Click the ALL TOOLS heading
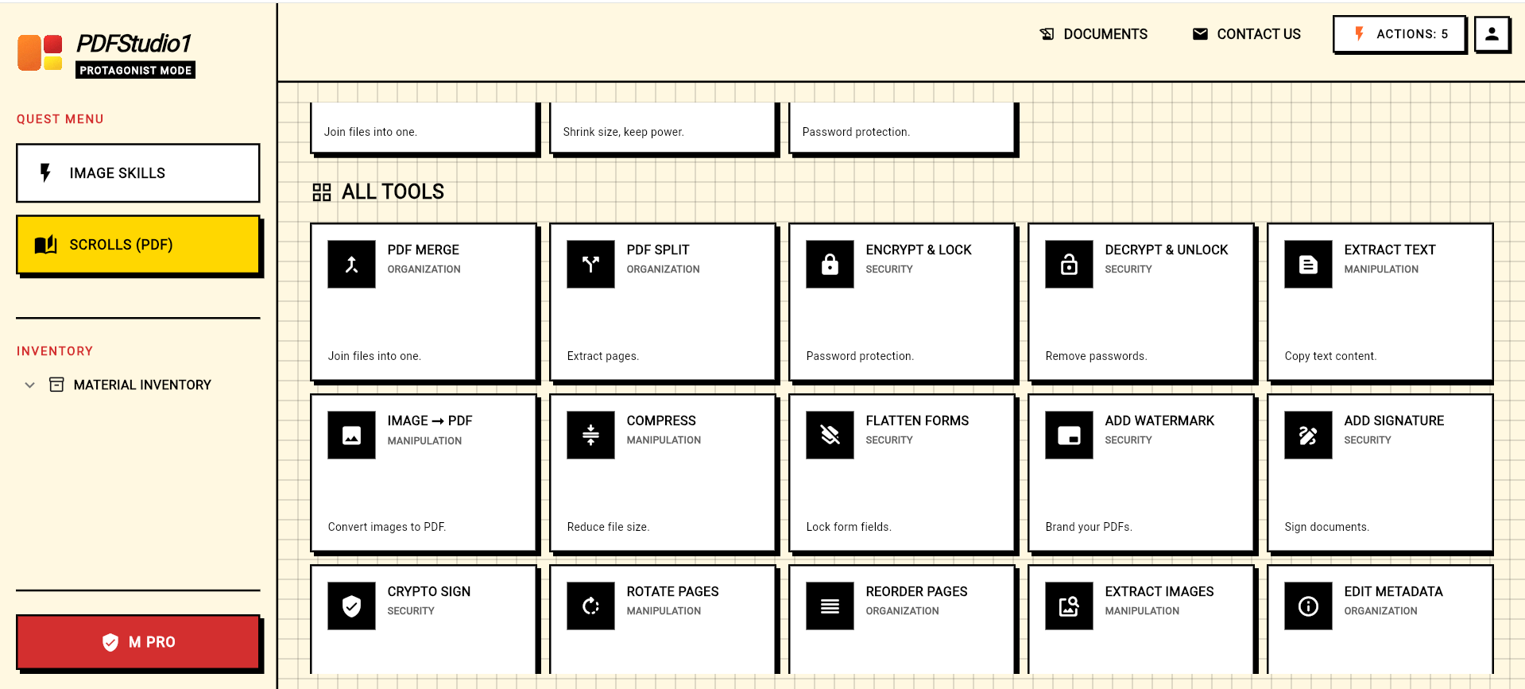The image size is (1525, 689). click(x=393, y=192)
